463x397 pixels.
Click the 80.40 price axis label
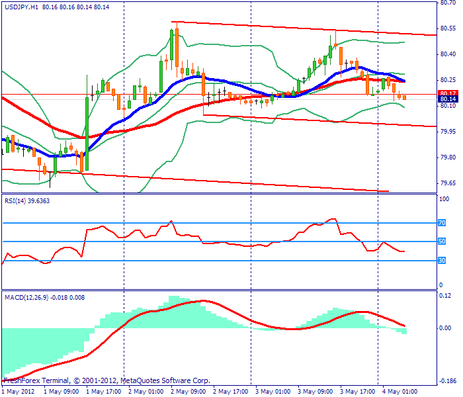click(448, 54)
